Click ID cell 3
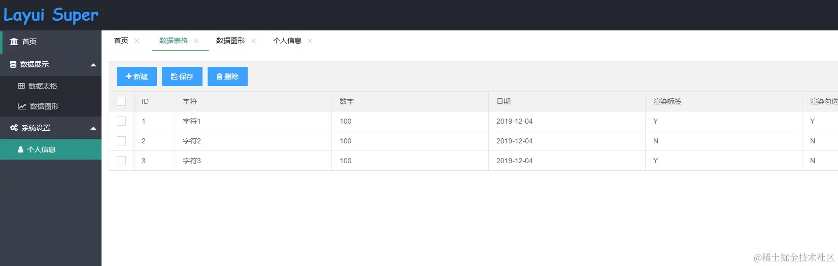This screenshot has height=266, width=838. [x=154, y=161]
